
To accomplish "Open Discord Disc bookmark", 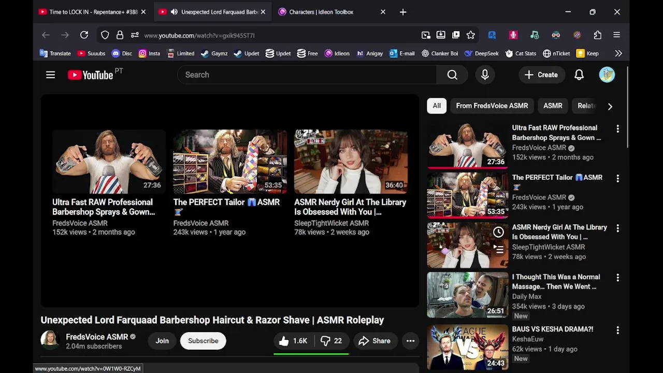I will click(x=122, y=53).
